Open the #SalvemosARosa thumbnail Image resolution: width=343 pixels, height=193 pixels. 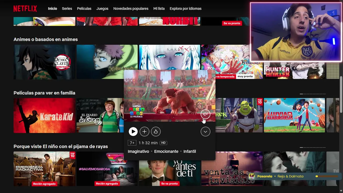107,169
